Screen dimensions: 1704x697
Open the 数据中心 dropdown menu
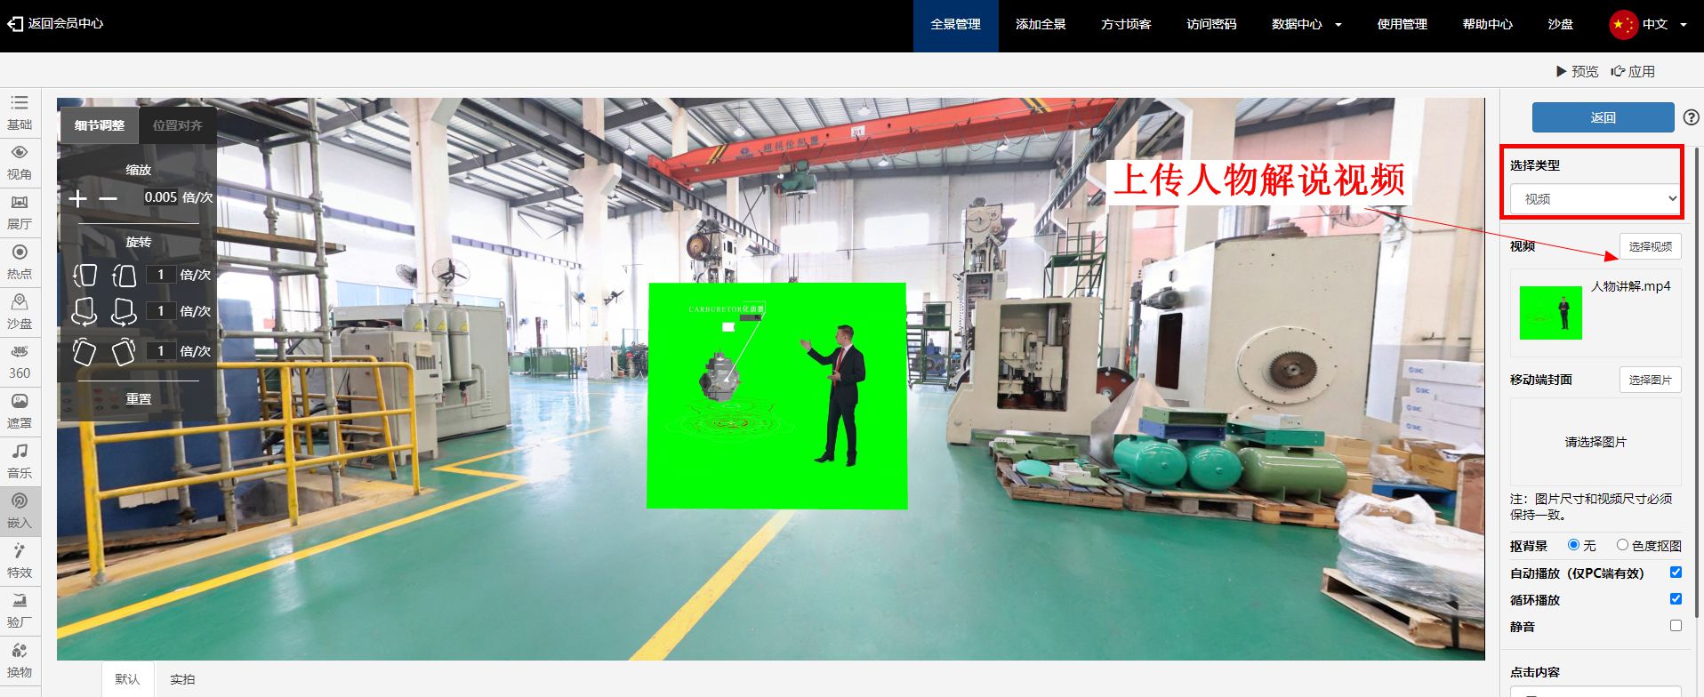[1306, 25]
